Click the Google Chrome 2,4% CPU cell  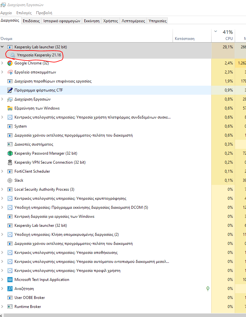(x=223, y=63)
